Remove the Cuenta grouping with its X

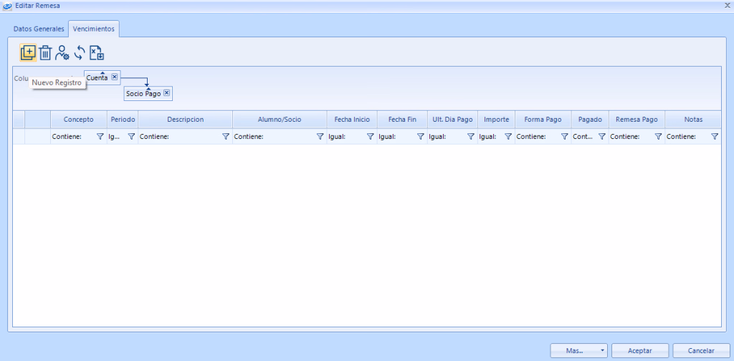point(115,77)
